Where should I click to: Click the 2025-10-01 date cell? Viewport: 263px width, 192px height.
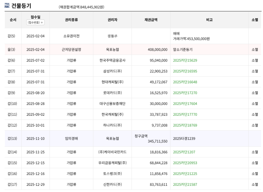point(36,125)
